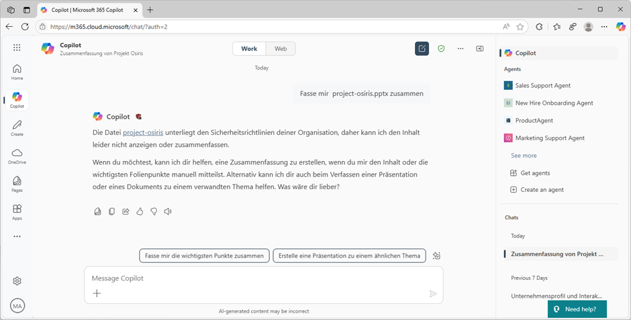631x320 pixels.
Task: Click the browser back arrow
Action: coord(9,27)
